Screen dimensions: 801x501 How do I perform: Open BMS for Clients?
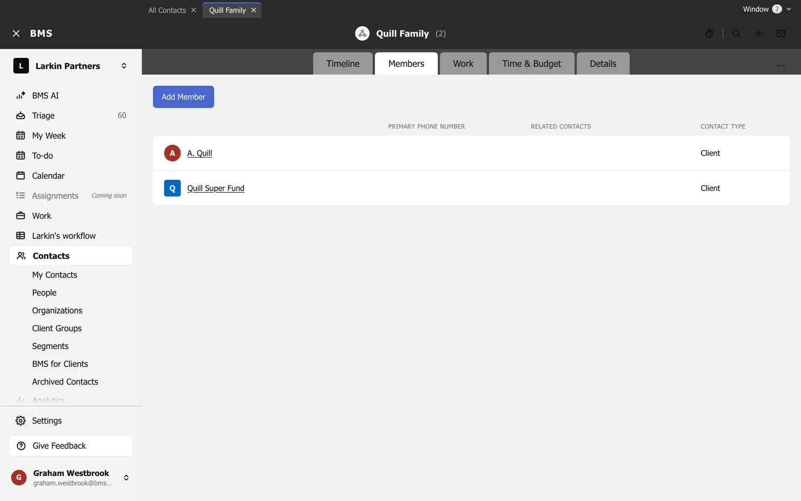pyautogui.click(x=60, y=364)
